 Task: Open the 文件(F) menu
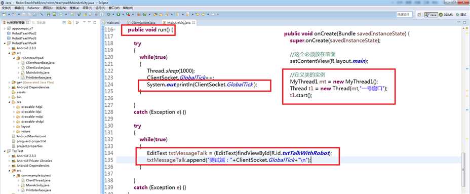click(x=6, y=8)
